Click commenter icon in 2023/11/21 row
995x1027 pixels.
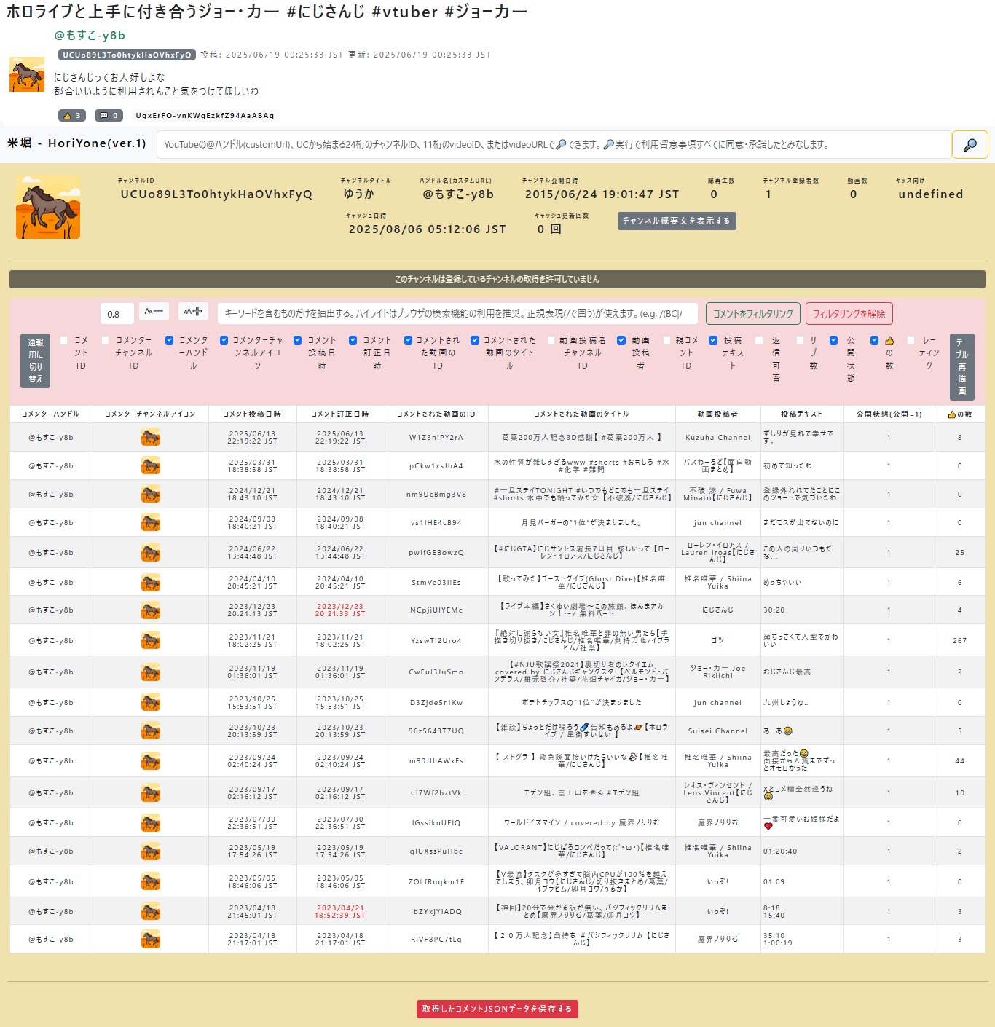click(x=151, y=640)
